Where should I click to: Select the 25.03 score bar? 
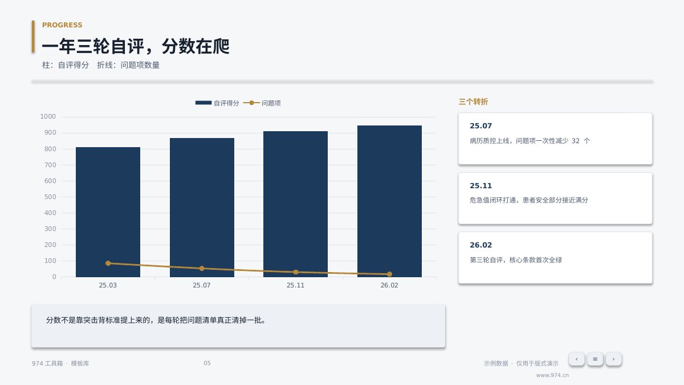[108, 212]
